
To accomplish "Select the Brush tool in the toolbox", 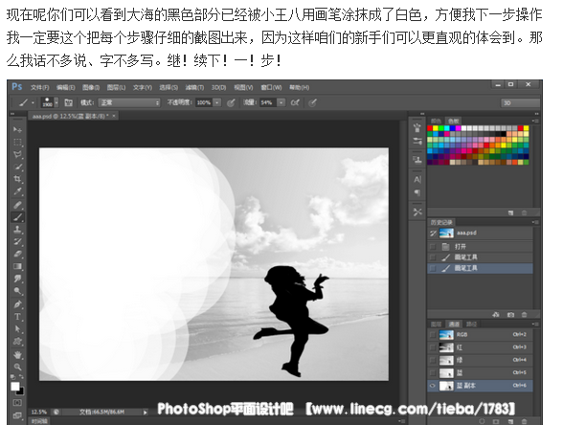I will click(x=17, y=217).
